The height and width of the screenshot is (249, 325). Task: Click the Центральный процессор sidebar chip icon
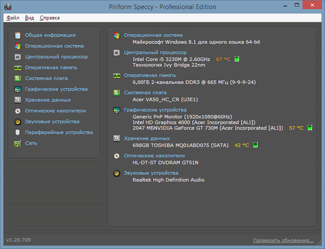click(x=18, y=57)
